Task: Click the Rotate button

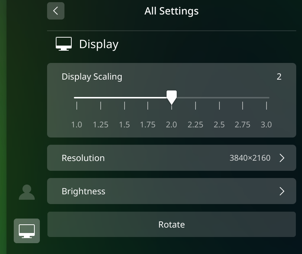Action: point(172,224)
